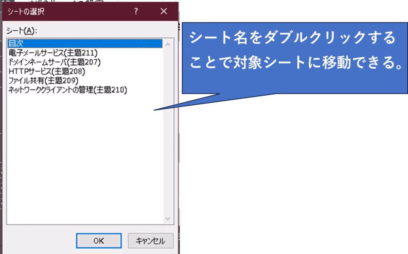Select ファイル共有(主題209) in sheet list
This screenshot has width=408, height=254.
pos(43,81)
